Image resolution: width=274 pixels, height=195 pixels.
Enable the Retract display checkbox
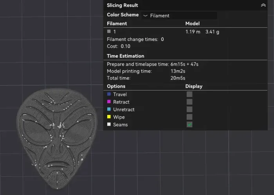(x=189, y=102)
